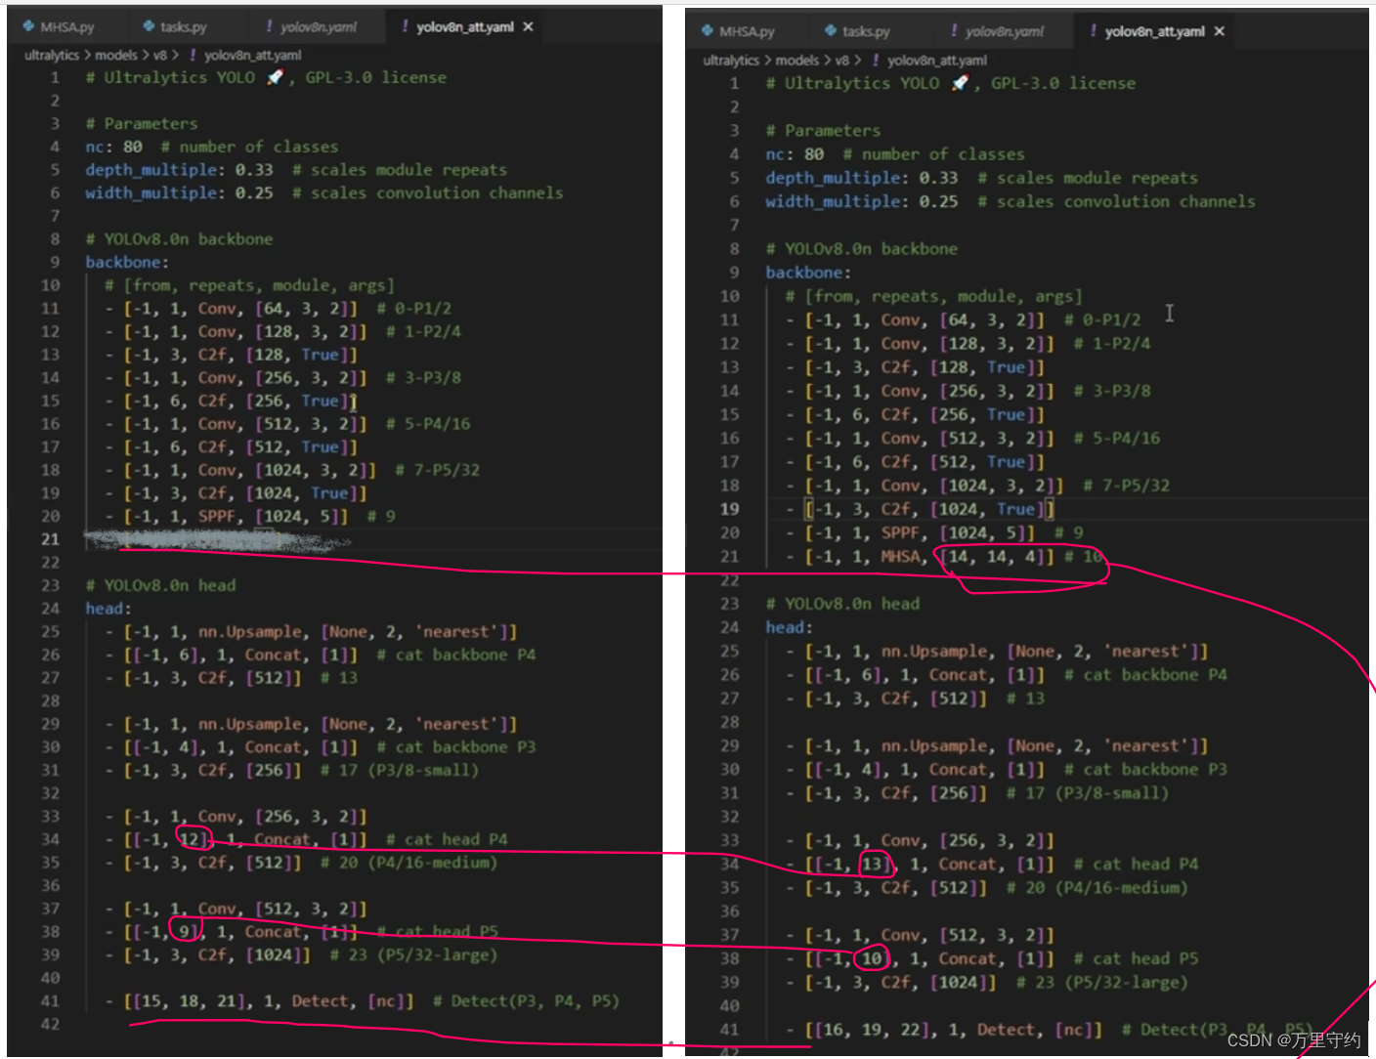Click ultralytics breadcrumb in left editor
Screen dimensions: 1376x1059
click(52, 56)
